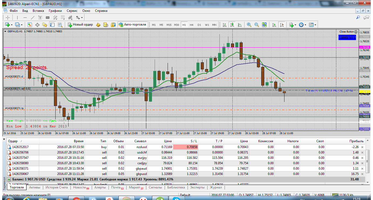This screenshot has width=373, height=200.
Task: Open the Вставка menu
Action: coord(38,11)
